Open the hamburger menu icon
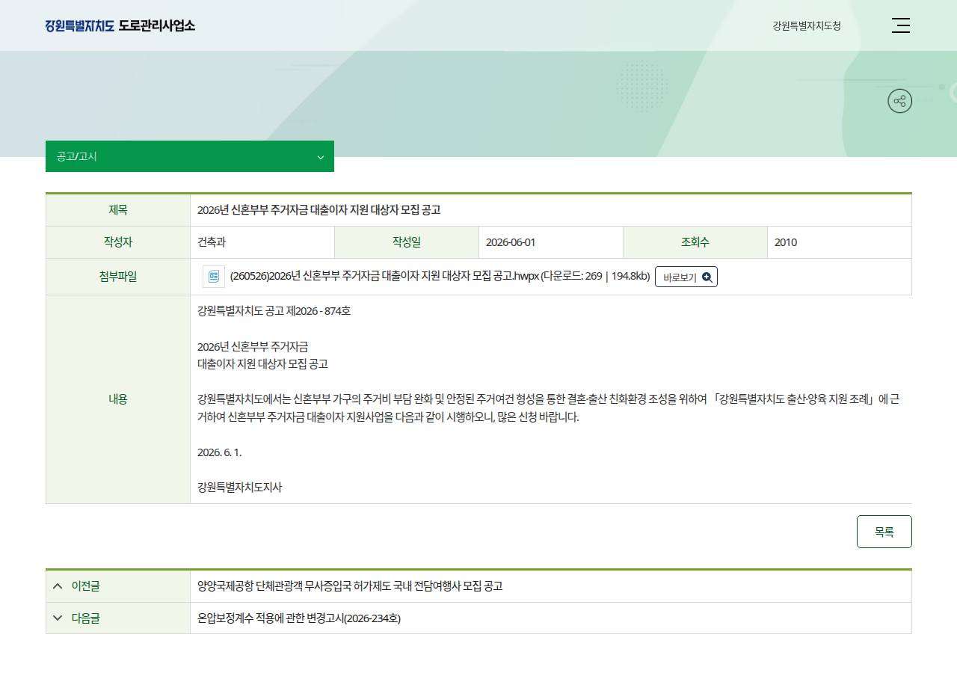The height and width of the screenshot is (673, 957). (901, 25)
